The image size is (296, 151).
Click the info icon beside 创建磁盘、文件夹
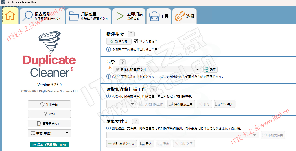click(108, 128)
